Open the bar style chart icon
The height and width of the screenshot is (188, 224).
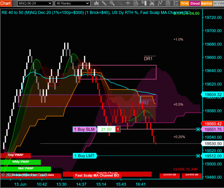coord(96,3)
